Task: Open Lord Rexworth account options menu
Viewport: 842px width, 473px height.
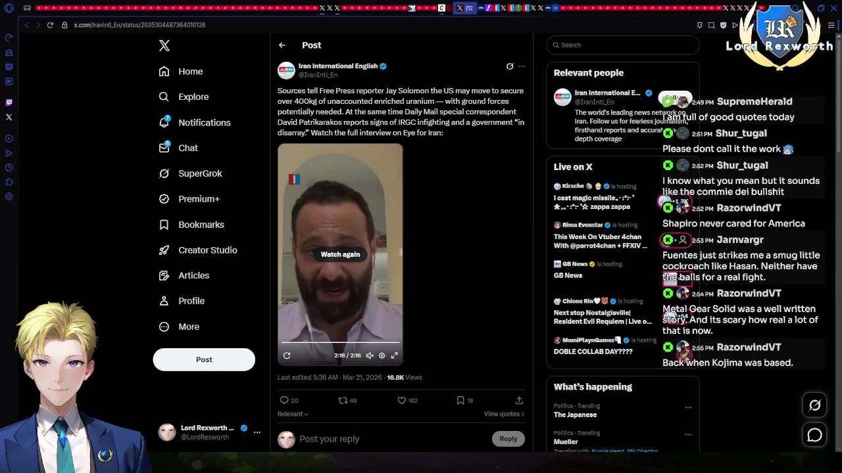Action: (257, 432)
